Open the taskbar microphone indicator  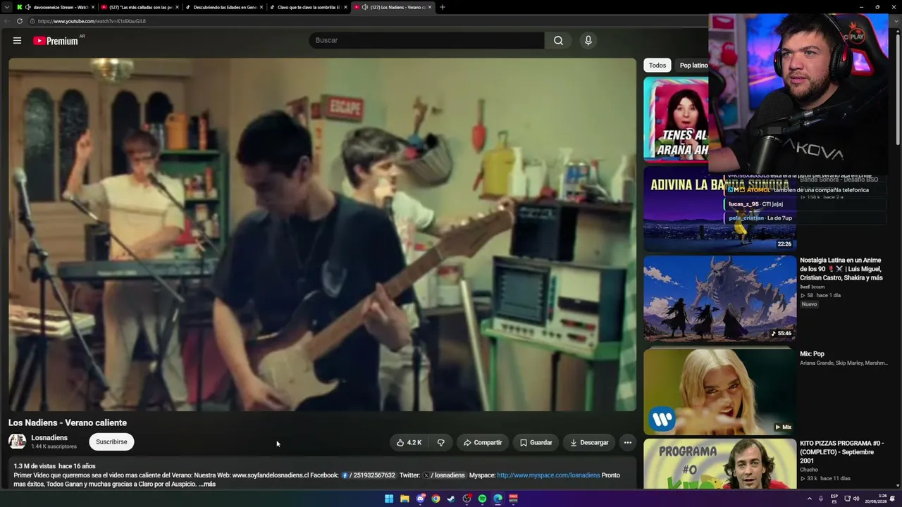pyautogui.click(x=821, y=499)
